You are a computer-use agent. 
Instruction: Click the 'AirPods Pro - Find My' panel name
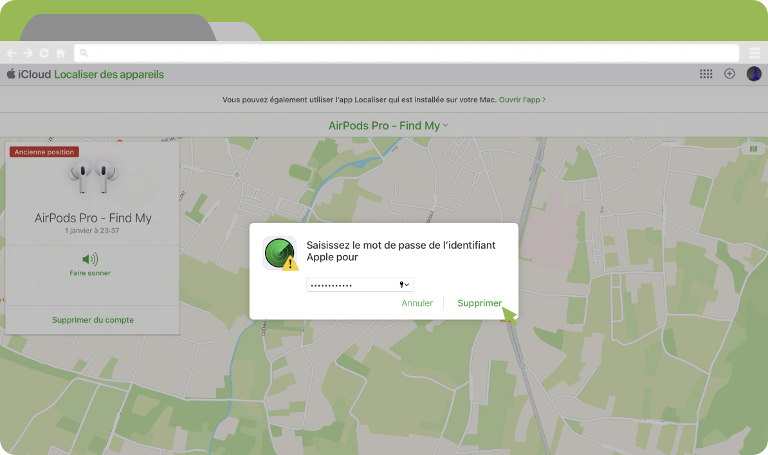pyautogui.click(x=93, y=218)
